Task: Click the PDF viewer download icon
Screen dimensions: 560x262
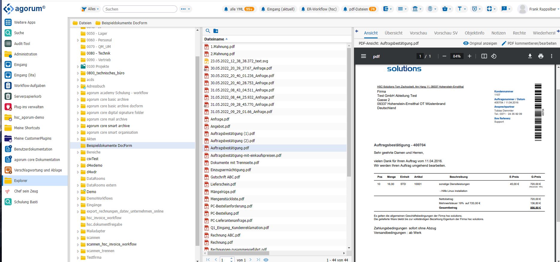Action: click(x=530, y=56)
